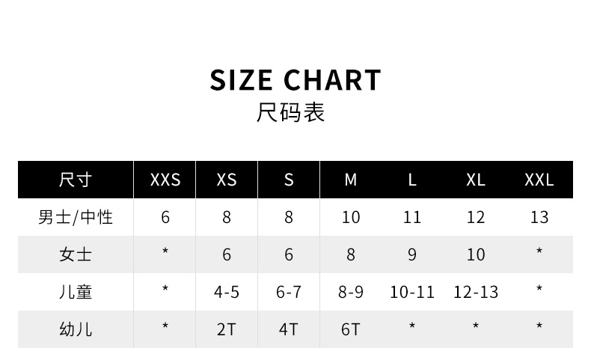Click the XL column header
The image size is (591, 348).
[x=476, y=180]
